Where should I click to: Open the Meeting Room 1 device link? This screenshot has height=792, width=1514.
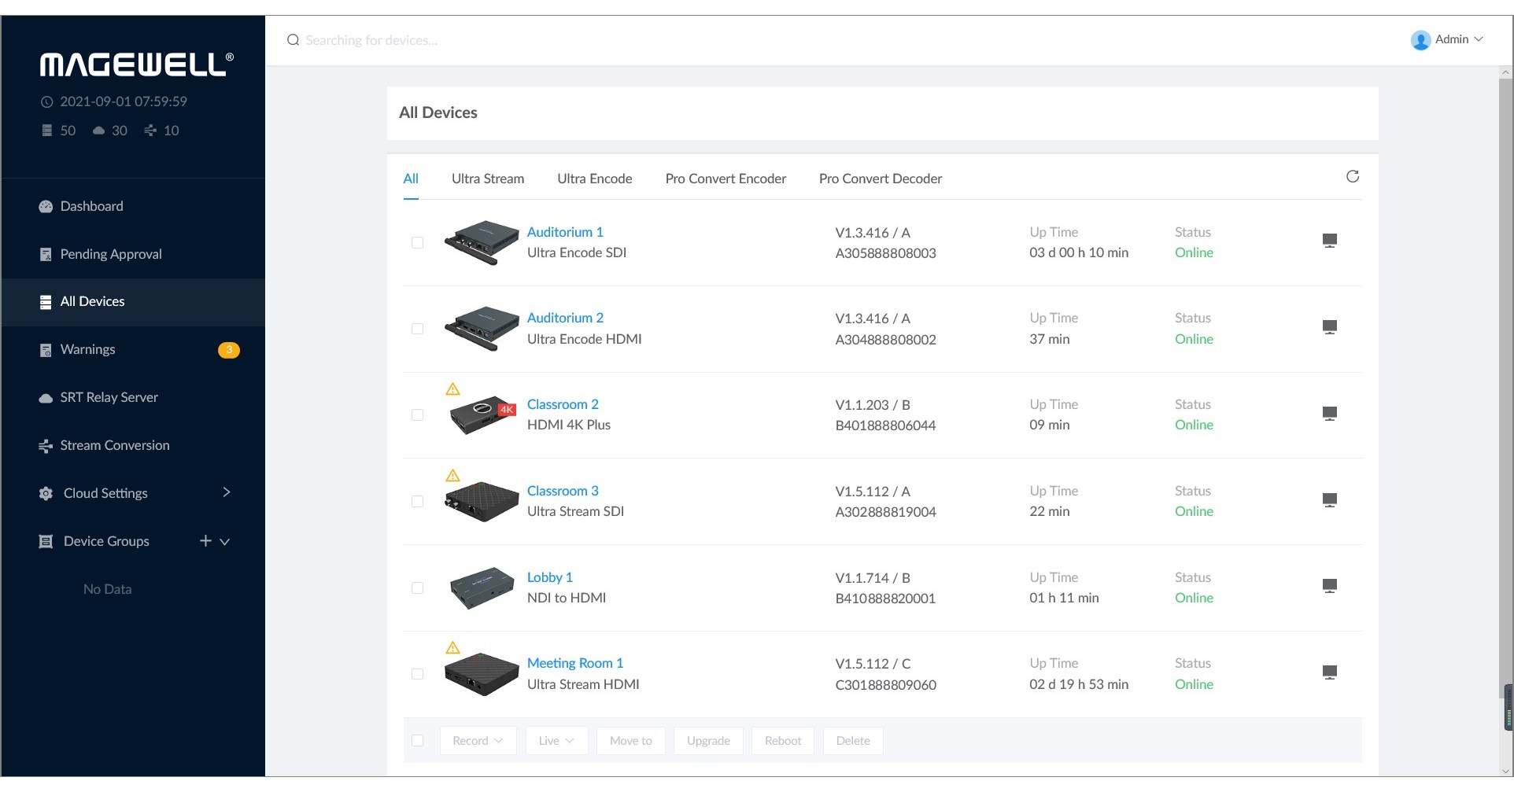coord(574,663)
